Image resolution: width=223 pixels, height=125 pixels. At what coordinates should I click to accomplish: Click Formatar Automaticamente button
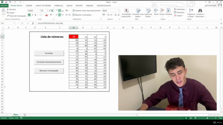click(x=49, y=62)
